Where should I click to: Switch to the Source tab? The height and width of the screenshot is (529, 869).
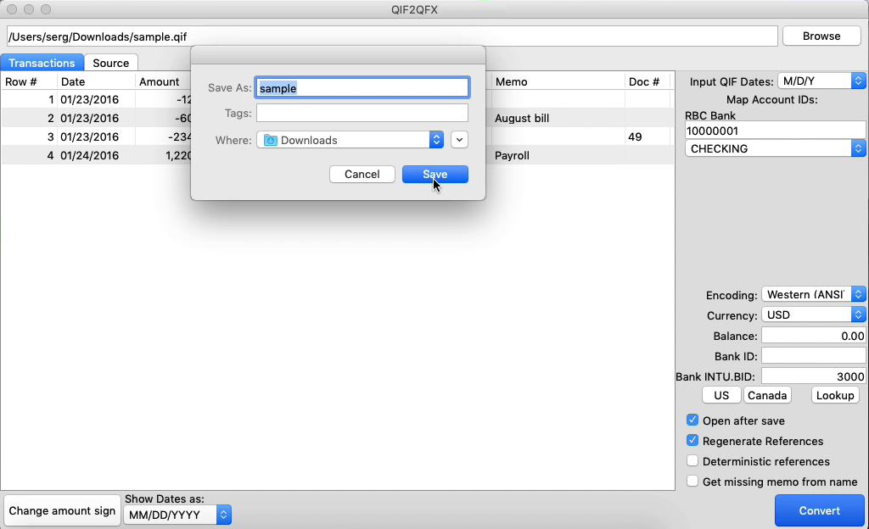click(x=111, y=63)
